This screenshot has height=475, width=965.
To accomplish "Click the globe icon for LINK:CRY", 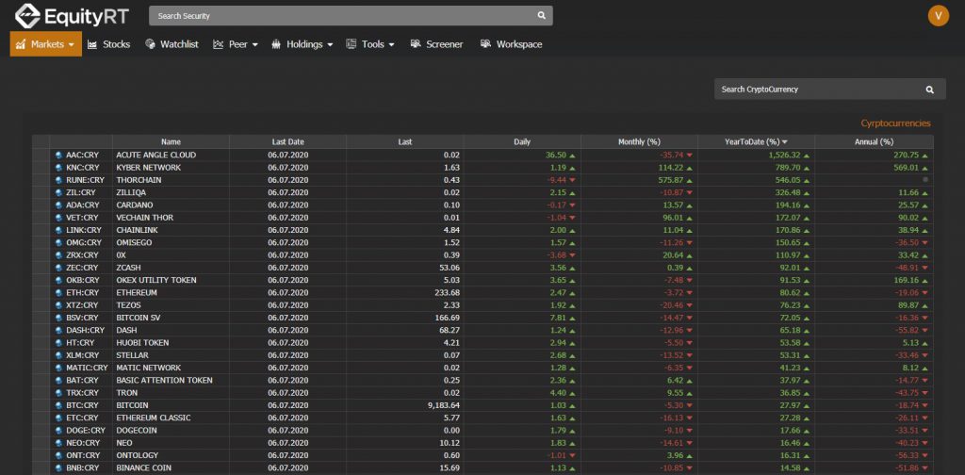I will 58,230.
